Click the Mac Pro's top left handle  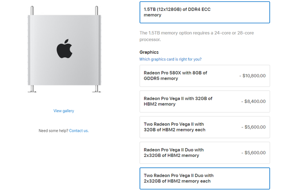(x=33, y=10)
